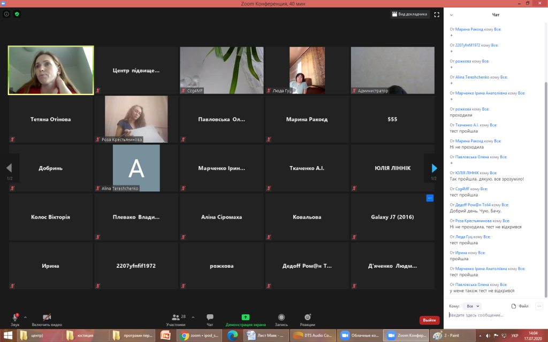The height and width of the screenshot is (342, 548).
Task: Open the meeting information icon
Action: point(6,14)
